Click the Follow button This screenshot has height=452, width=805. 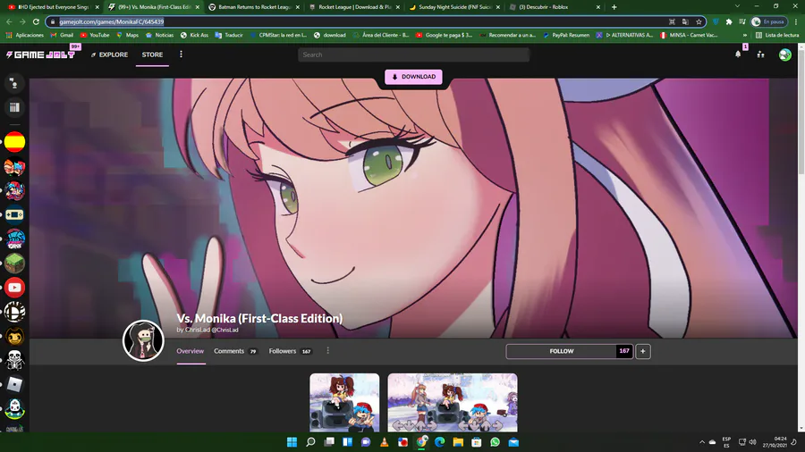pyautogui.click(x=561, y=351)
